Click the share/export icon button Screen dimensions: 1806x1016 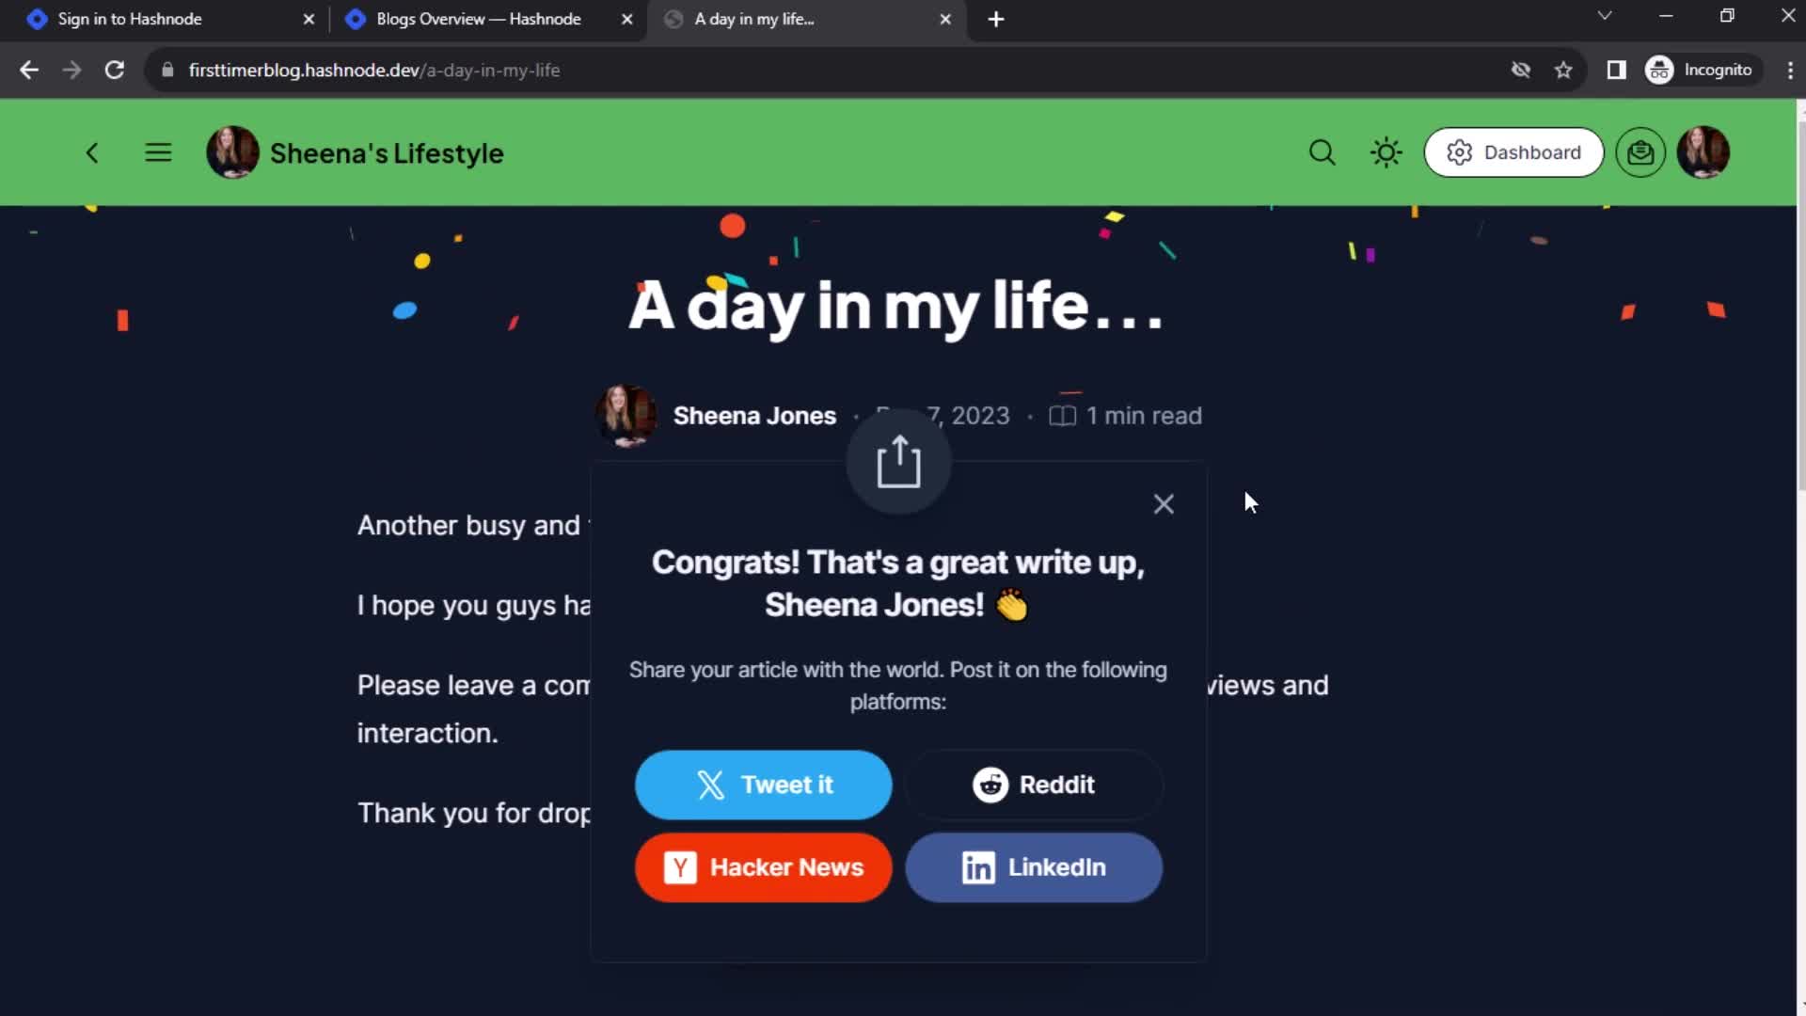(899, 462)
